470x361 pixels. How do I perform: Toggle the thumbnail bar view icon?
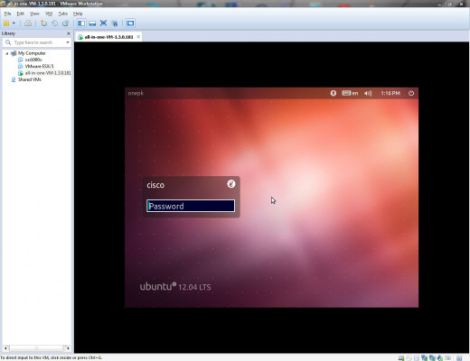coord(92,23)
